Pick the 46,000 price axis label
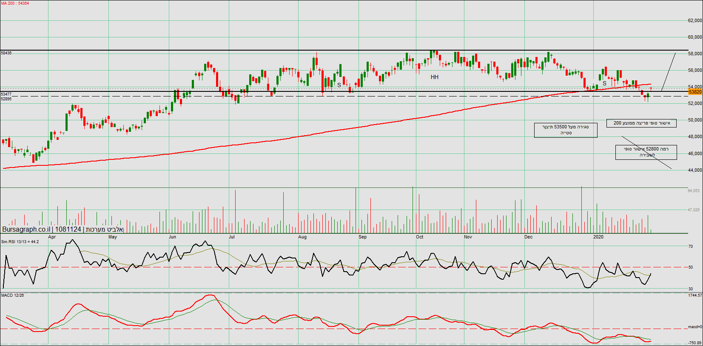The height and width of the screenshot is (346, 703). pyautogui.click(x=695, y=153)
